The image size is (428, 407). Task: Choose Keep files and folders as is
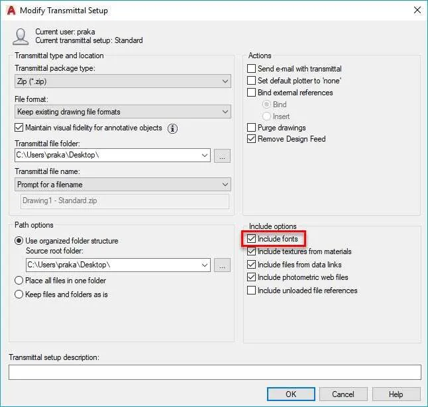click(x=19, y=294)
